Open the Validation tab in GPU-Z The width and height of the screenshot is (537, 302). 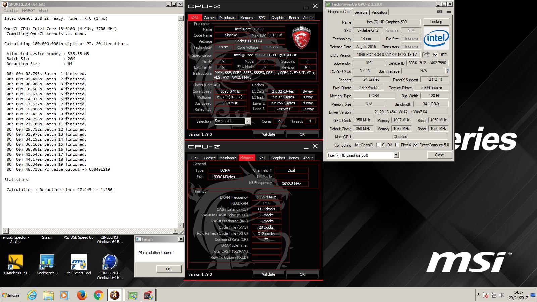[x=379, y=12]
